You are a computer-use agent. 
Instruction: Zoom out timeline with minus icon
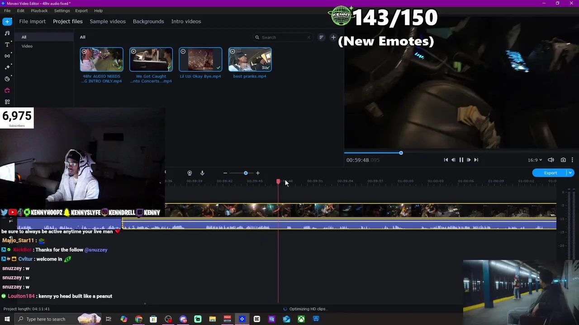click(225, 173)
